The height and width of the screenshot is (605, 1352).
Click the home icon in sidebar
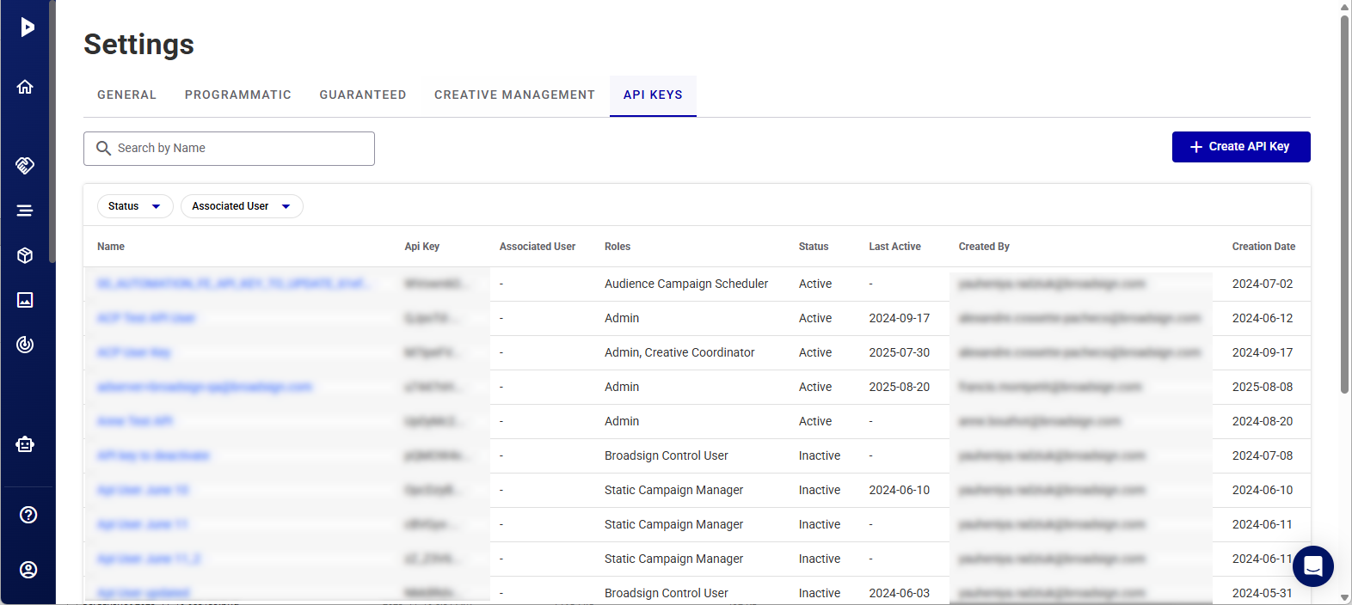tap(25, 87)
